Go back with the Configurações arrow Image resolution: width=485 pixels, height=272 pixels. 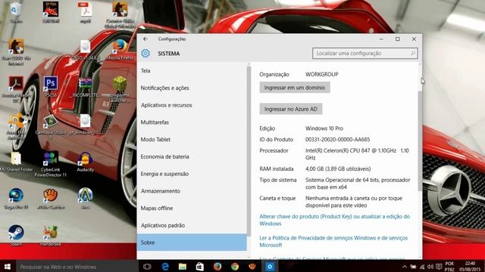[145, 39]
